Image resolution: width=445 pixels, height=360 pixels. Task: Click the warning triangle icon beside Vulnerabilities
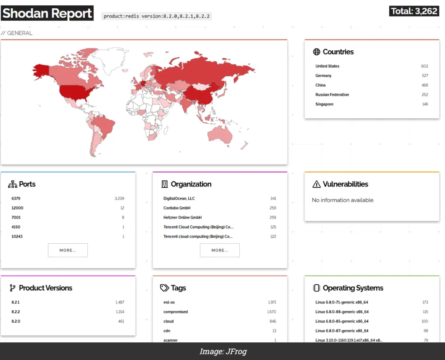click(x=316, y=184)
